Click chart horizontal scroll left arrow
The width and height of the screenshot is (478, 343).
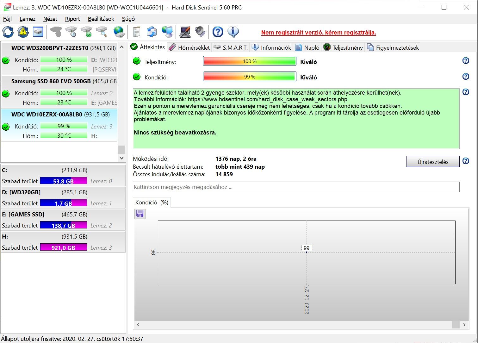click(x=138, y=325)
